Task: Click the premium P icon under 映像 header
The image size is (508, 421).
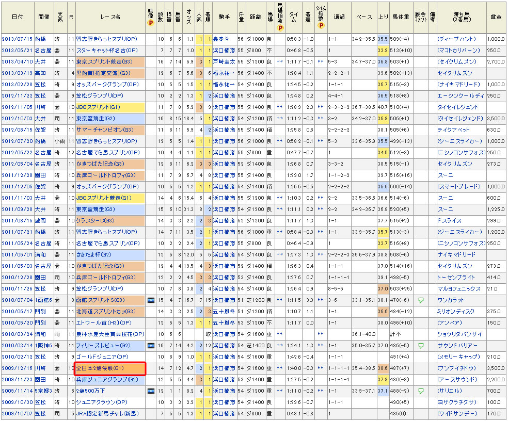Action: pyautogui.click(x=150, y=23)
